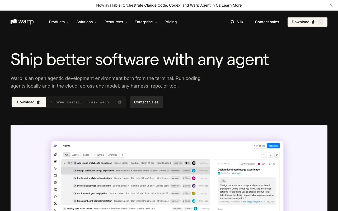This screenshot has width=338, height=211.
Task: Copy the brew install command
Action: point(120,102)
